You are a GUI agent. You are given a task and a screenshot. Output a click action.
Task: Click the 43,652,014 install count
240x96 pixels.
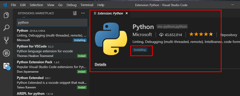click(173, 35)
